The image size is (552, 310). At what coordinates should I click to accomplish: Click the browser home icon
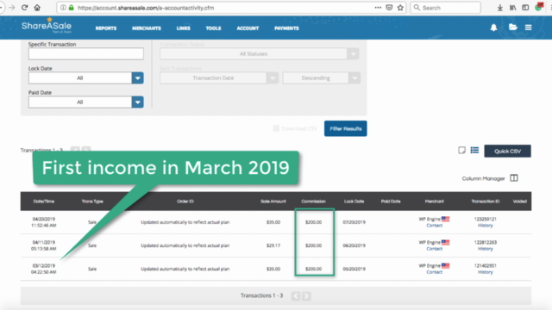(37, 8)
